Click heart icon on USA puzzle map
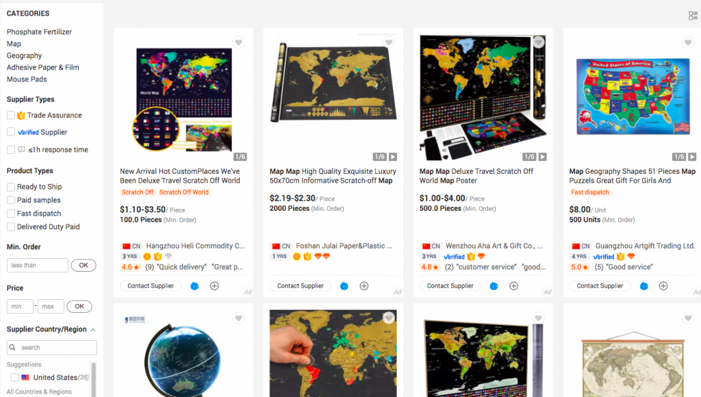This screenshot has height=397, width=701. coord(687,42)
